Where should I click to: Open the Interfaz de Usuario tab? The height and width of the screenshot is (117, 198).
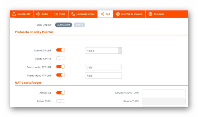[129, 14]
